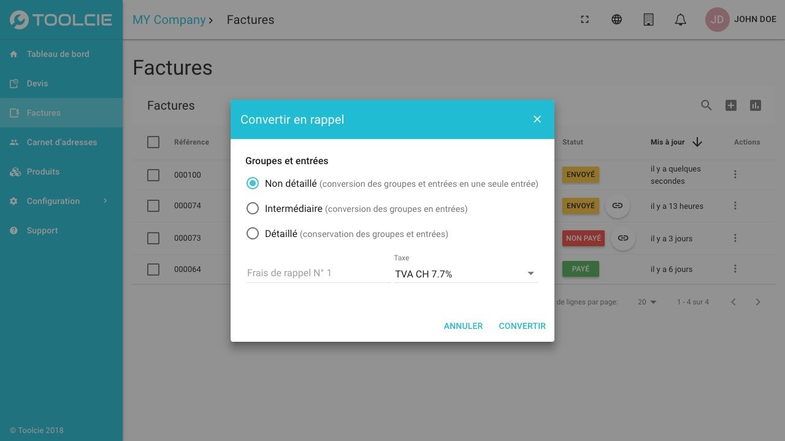Open the notifications bell
The height and width of the screenshot is (441, 785).
click(x=680, y=20)
